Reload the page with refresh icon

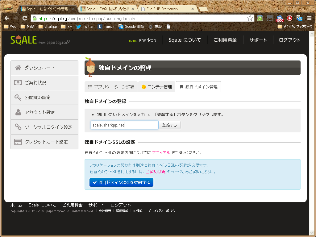pos(25,18)
